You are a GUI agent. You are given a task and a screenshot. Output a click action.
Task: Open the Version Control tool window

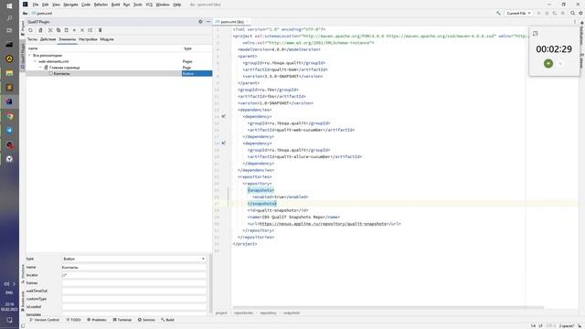point(44,320)
